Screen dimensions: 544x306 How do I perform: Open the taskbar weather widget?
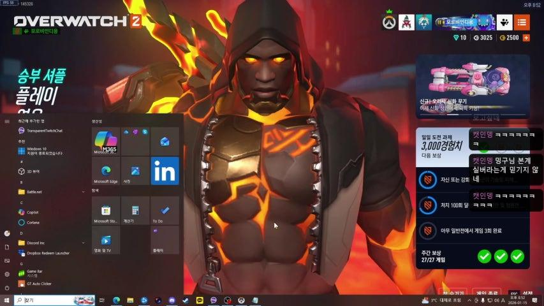[x=441, y=300]
